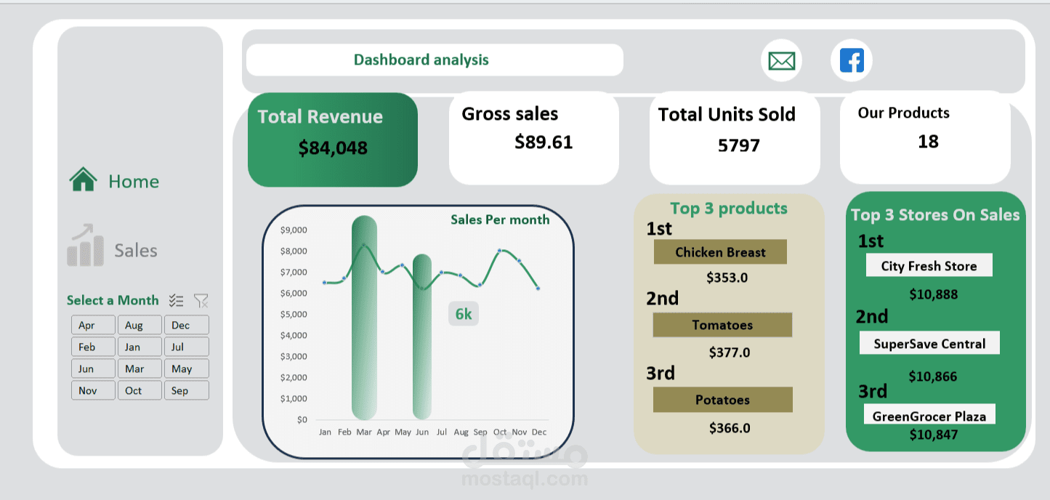Click the green Home house icon
The image size is (1050, 500).
[x=83, y=180]
